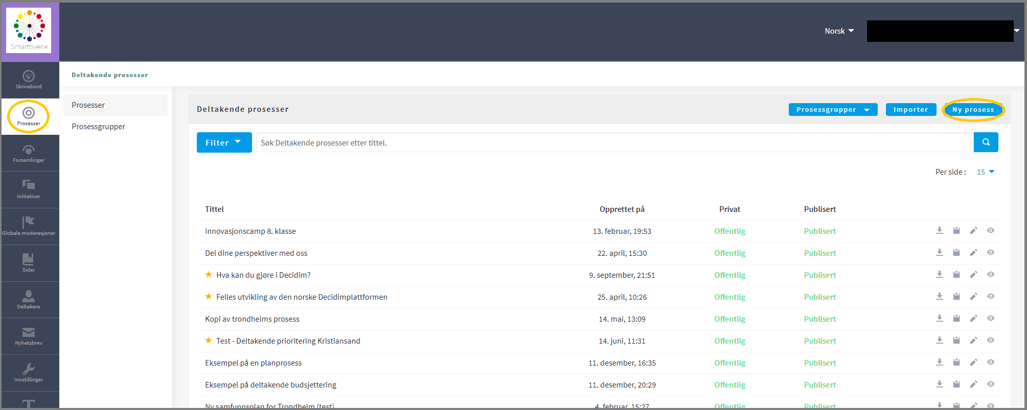Open Deltakere participants icon

coord(29,296)
